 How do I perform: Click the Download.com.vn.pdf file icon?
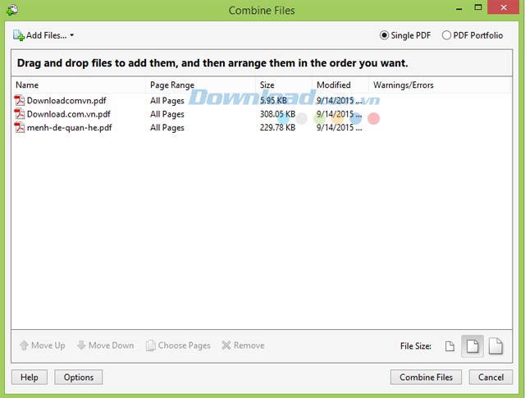pyautogui.click(x=20, y=114)
